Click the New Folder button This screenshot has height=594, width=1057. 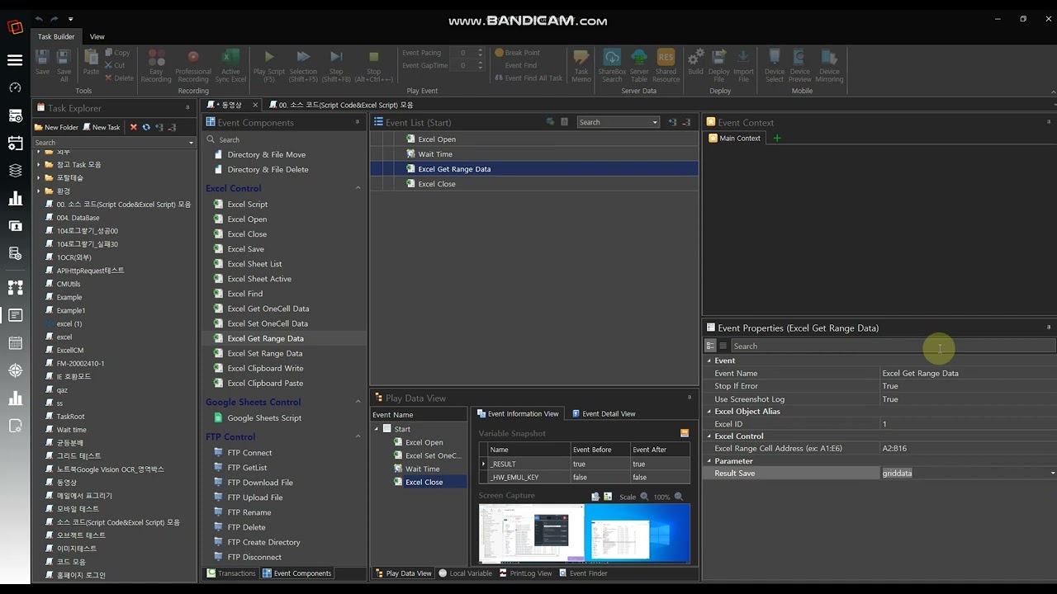point(56,127)
